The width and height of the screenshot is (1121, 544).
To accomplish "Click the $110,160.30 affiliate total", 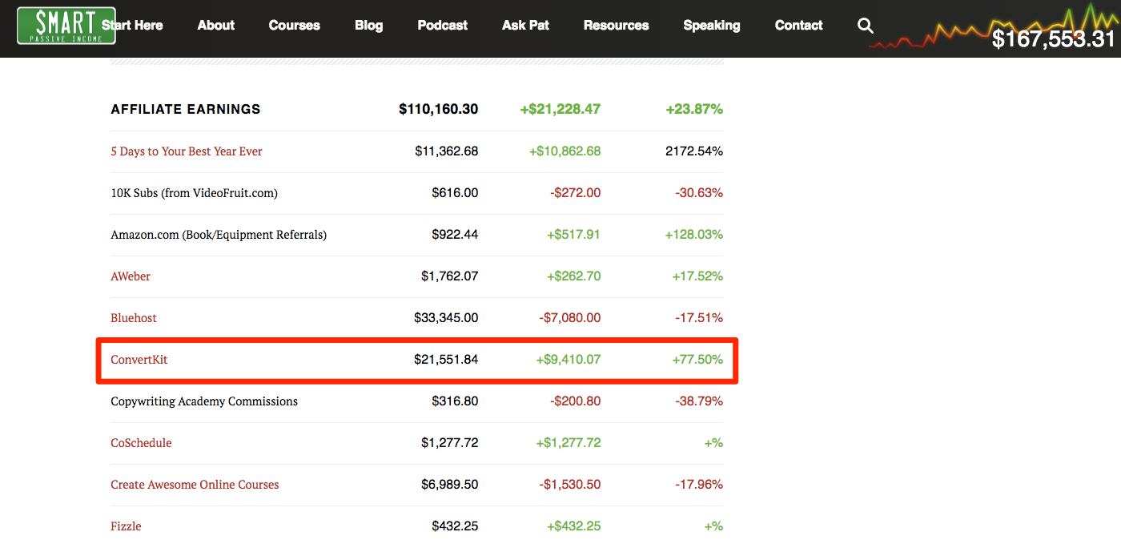I will tap(439, 109).
